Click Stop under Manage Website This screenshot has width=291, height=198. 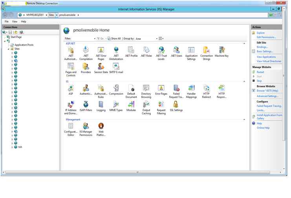(259, 81)
